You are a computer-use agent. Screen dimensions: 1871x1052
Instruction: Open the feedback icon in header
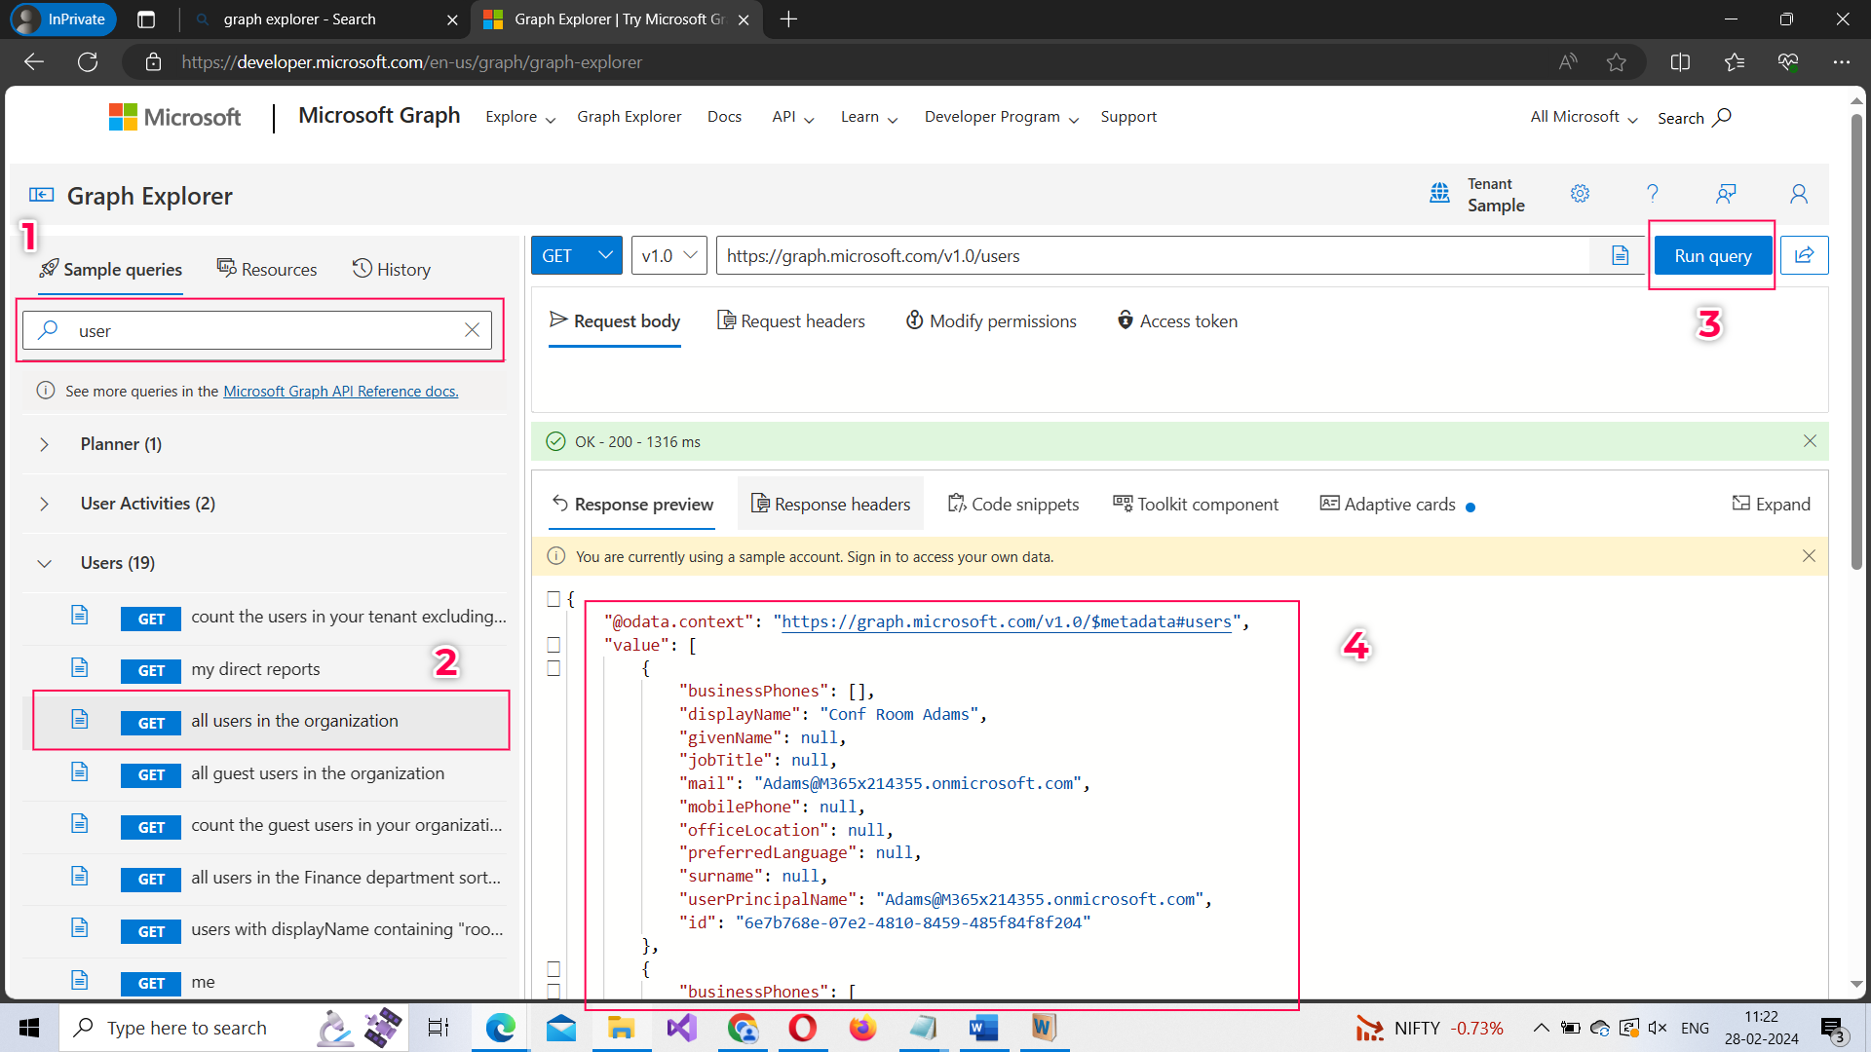1726,194
